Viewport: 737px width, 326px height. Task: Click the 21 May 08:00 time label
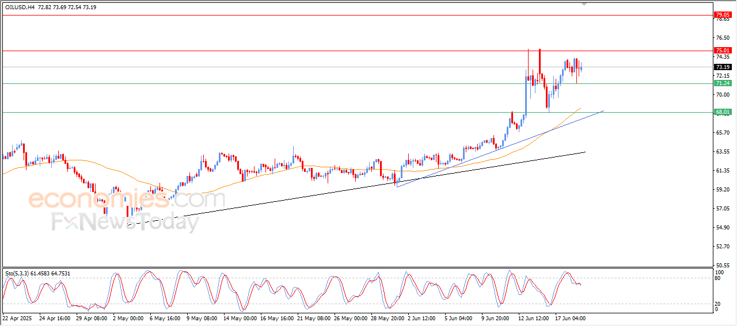pyautogui.click(x=314, y=317)
